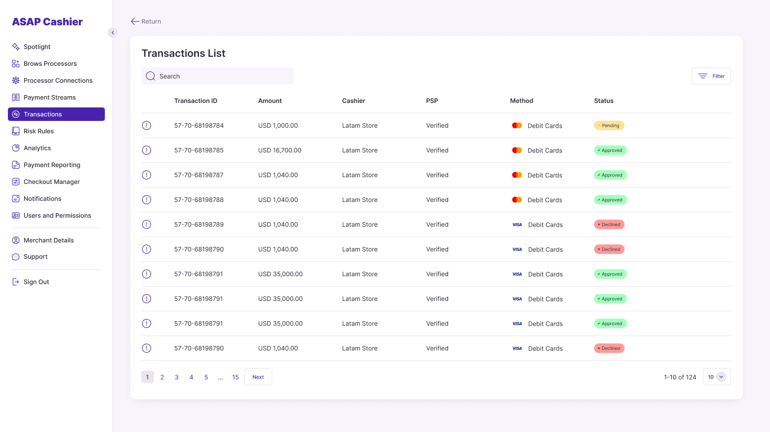Viewport: 770px width, 432px height.
Task: Click the Brows Processors icon
Action: pyautogui.click(x=16, y=64)
